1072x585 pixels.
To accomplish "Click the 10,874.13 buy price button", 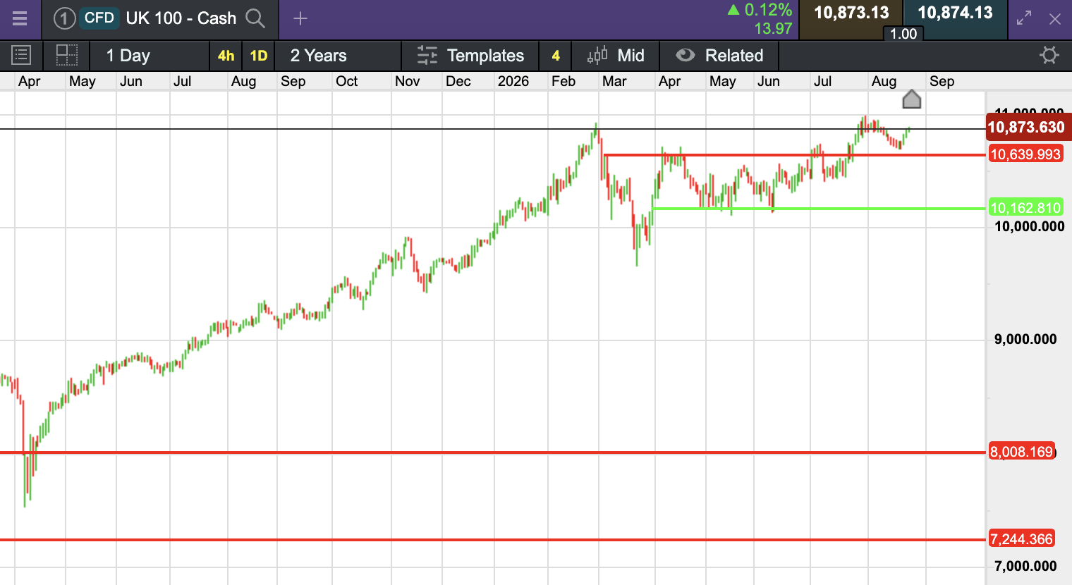I will coord(955,13).
